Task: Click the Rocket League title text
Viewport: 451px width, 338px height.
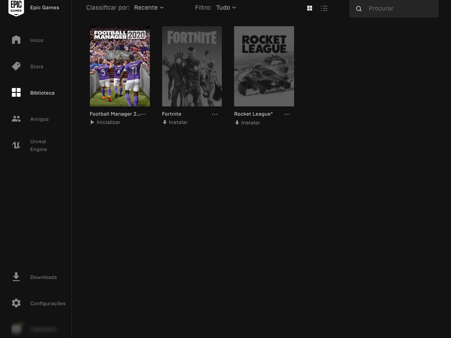Action: coord(253,114)
